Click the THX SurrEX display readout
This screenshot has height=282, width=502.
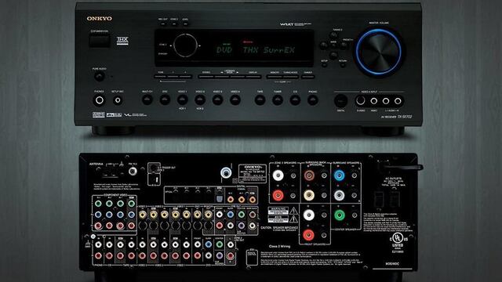(x=268, y=50)
